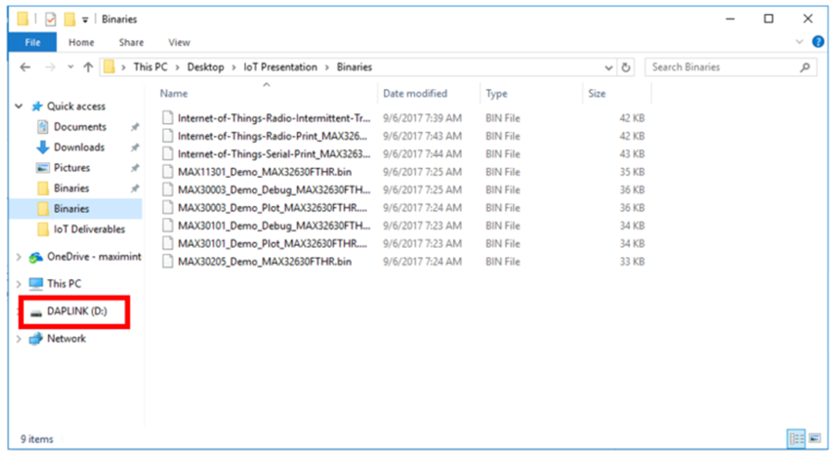Click Desktop in address breadcrumb
Image resolution: width=835 pixels, height=458 pixels.
coord(206,67)
